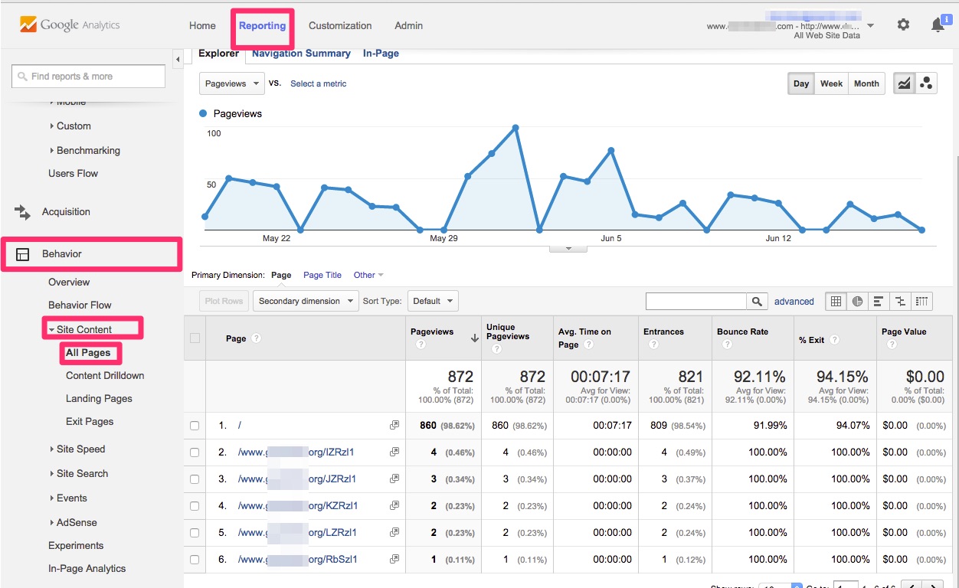Tick the checkbox for row 3 JZRzl1
Image resolution: width=959 pixels, height=588 pixels.
(195, 479)
